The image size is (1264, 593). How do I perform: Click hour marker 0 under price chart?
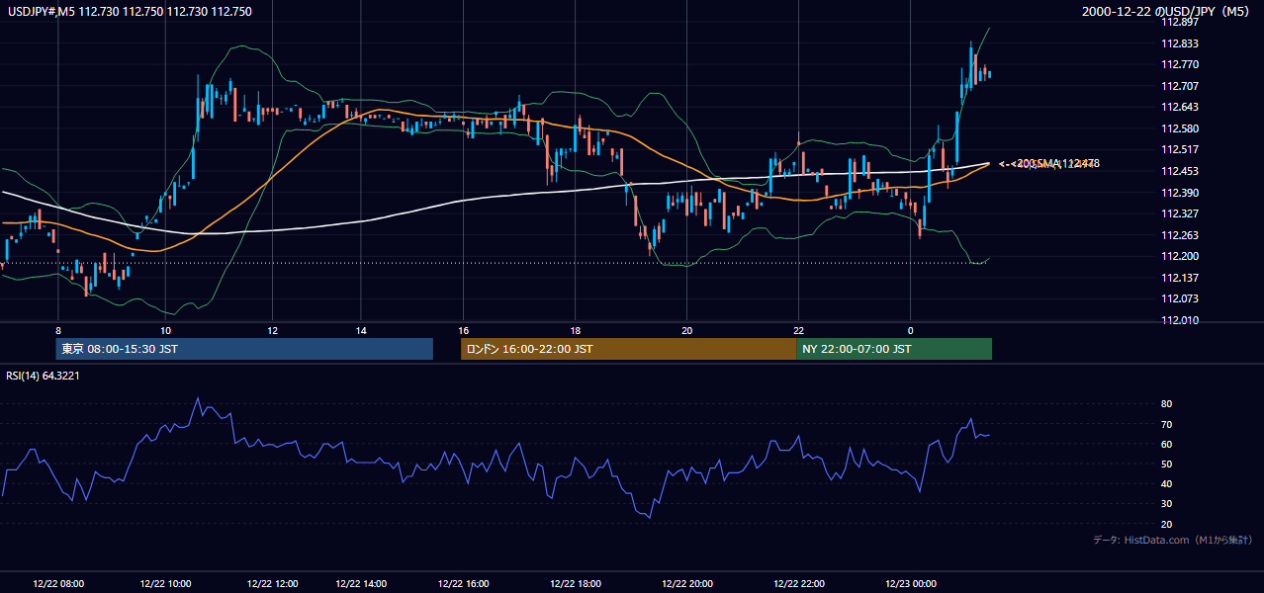pos(911,330)
